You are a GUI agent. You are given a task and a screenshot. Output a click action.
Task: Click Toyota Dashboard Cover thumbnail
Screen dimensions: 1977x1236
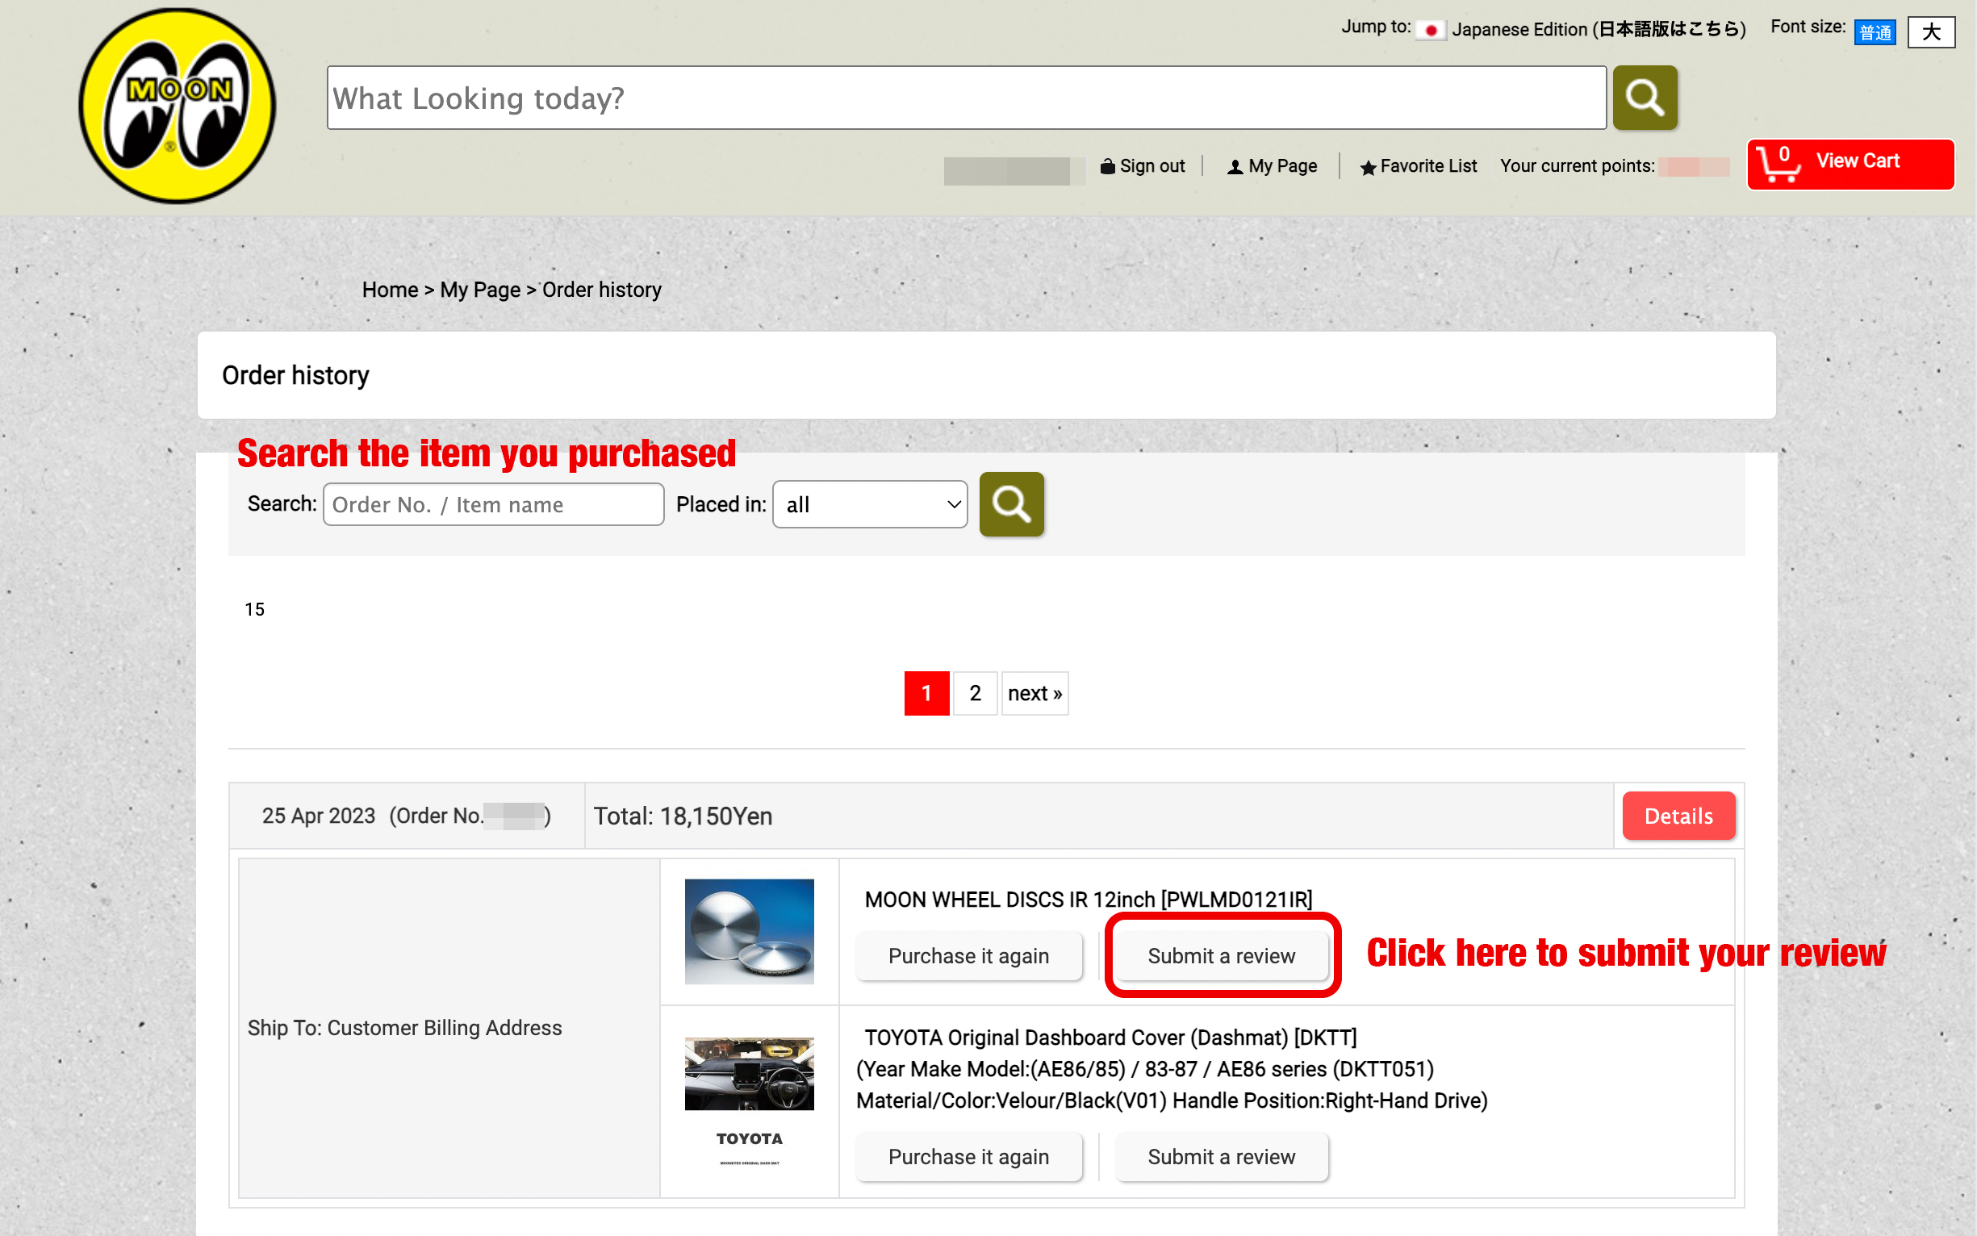click(x=749, y=1101)
